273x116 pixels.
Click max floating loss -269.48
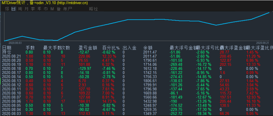coord(176,65)
